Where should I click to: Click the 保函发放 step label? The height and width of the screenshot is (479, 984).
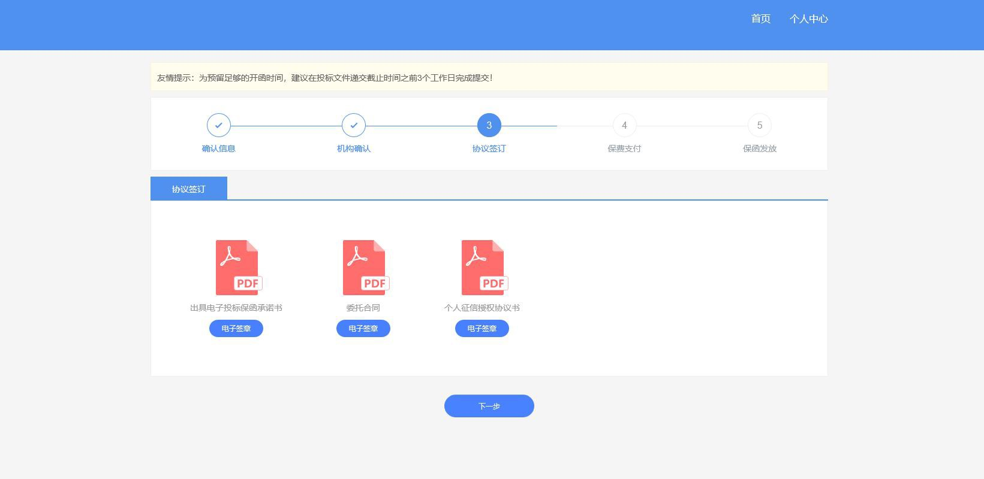(760, 148)
